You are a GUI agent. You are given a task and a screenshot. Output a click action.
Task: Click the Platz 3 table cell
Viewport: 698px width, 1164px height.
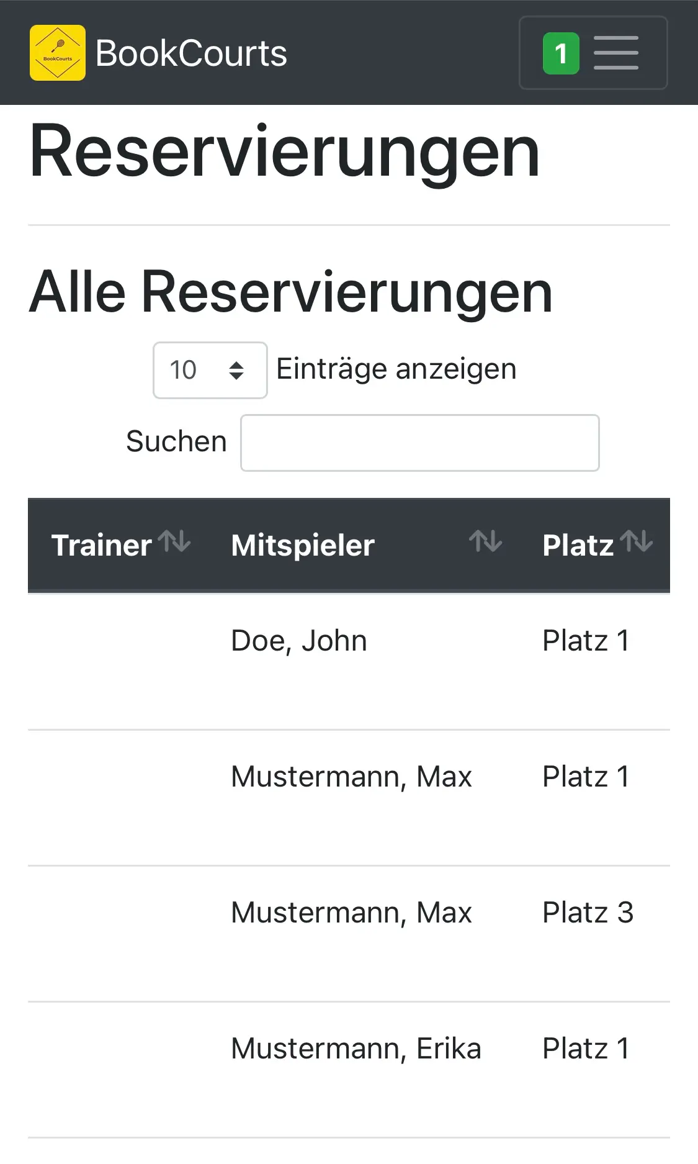coord(588,913)
